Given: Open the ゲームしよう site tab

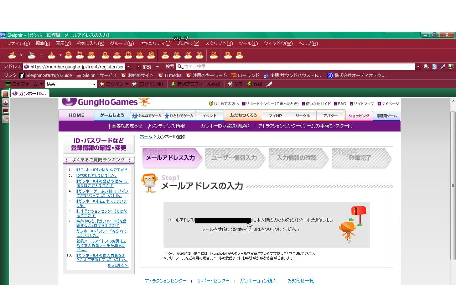Looking at the screenshot, I should [112, 115].
